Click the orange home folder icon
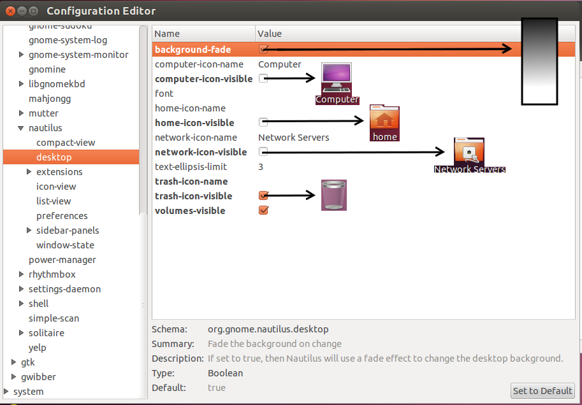The image size is (582, 405). (384, 119)
